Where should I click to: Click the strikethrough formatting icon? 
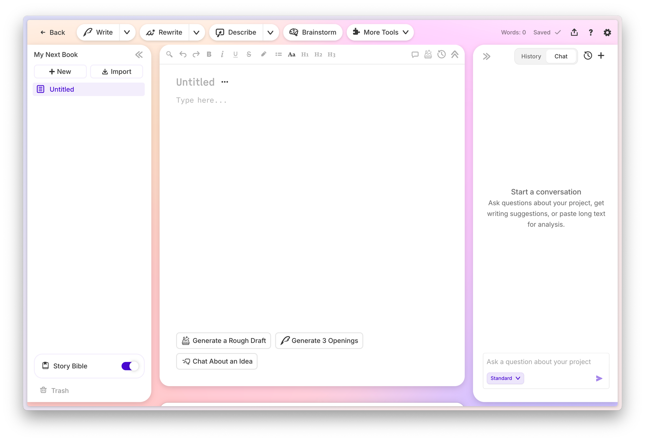click(x=249, y=54)
